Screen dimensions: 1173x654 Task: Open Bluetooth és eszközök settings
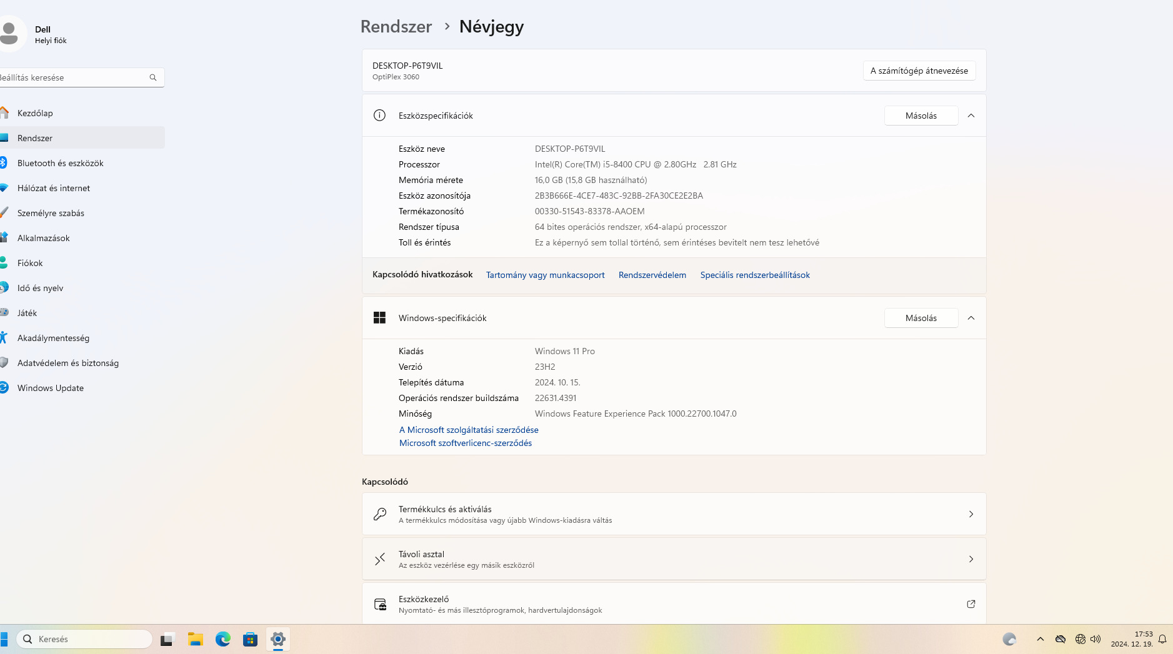coord(82,163)
